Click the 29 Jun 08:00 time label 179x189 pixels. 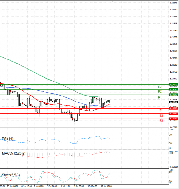[x=13, y=186]
